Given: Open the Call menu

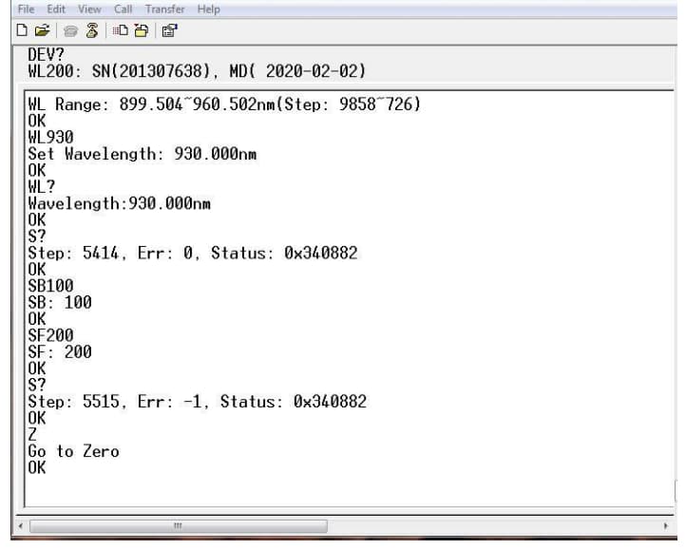Looking at the screenshot, I should (x=124, y=9).
